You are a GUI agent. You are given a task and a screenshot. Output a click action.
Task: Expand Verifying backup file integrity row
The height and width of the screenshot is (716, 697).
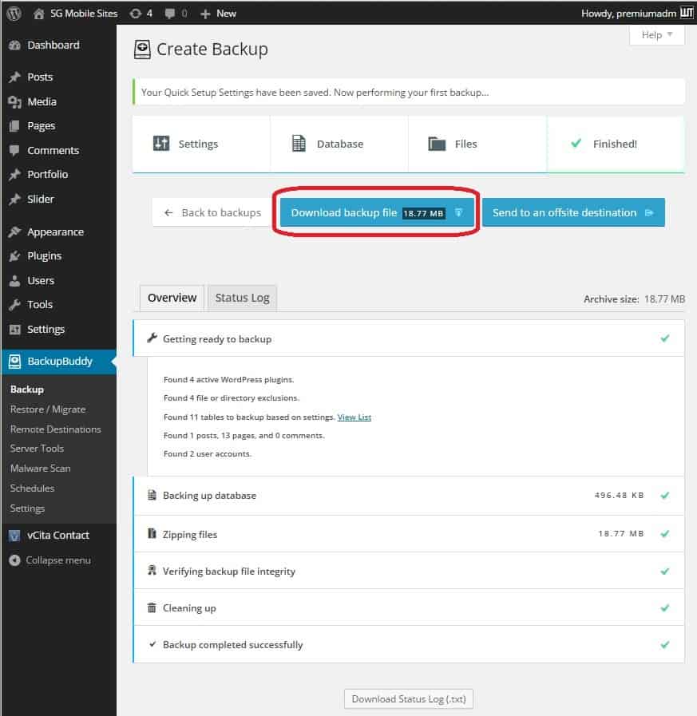(409, 571)
